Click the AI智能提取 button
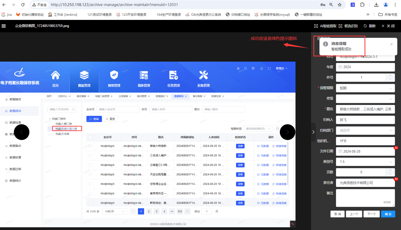Screen dimensions: 401x230 [x=325, y=26]
